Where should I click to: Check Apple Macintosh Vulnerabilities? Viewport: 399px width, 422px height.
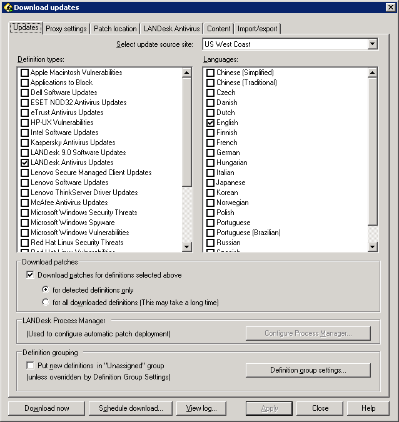pyautogui.click(x=24, y=73)
